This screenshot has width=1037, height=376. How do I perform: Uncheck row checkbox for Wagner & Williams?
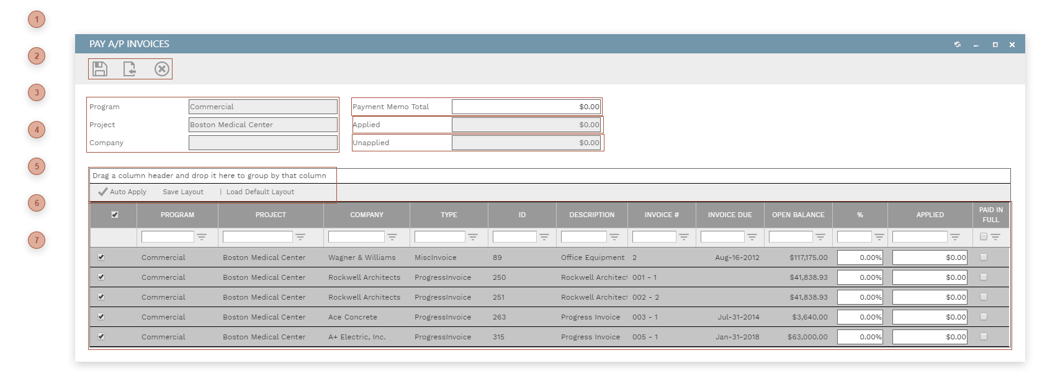point(101,257)
